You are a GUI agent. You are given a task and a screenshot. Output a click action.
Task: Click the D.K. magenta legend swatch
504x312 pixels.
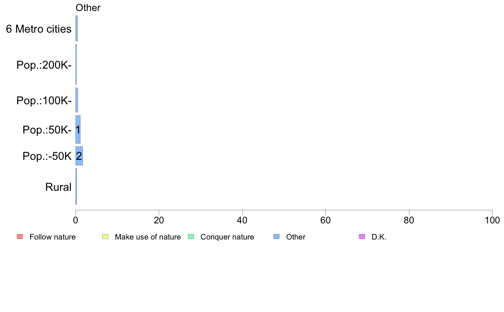362,237
